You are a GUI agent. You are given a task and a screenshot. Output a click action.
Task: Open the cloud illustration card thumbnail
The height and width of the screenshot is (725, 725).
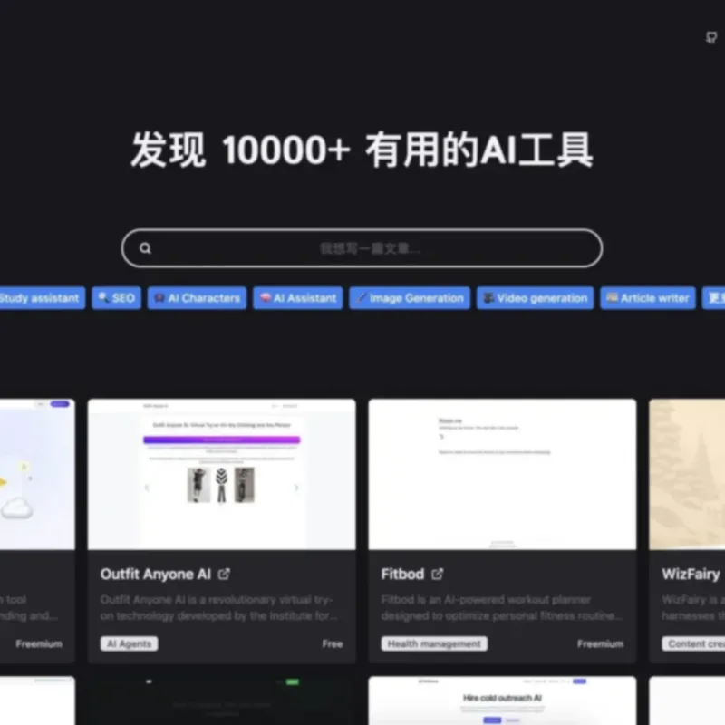point(37,474)
